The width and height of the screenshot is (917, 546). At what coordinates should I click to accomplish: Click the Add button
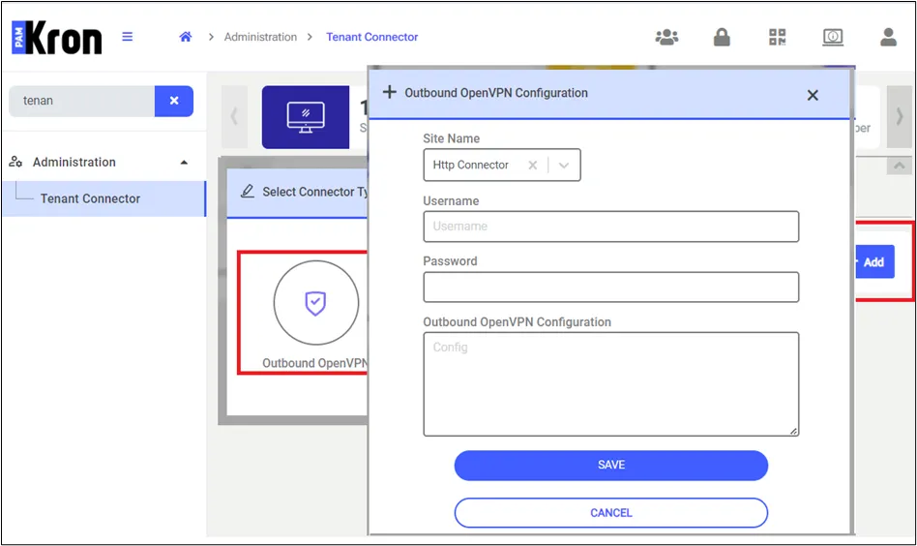point(874,261)
